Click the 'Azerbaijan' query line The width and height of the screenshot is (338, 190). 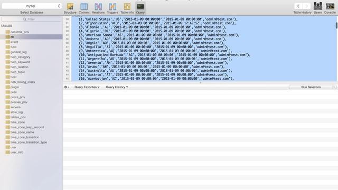[156, 79]
